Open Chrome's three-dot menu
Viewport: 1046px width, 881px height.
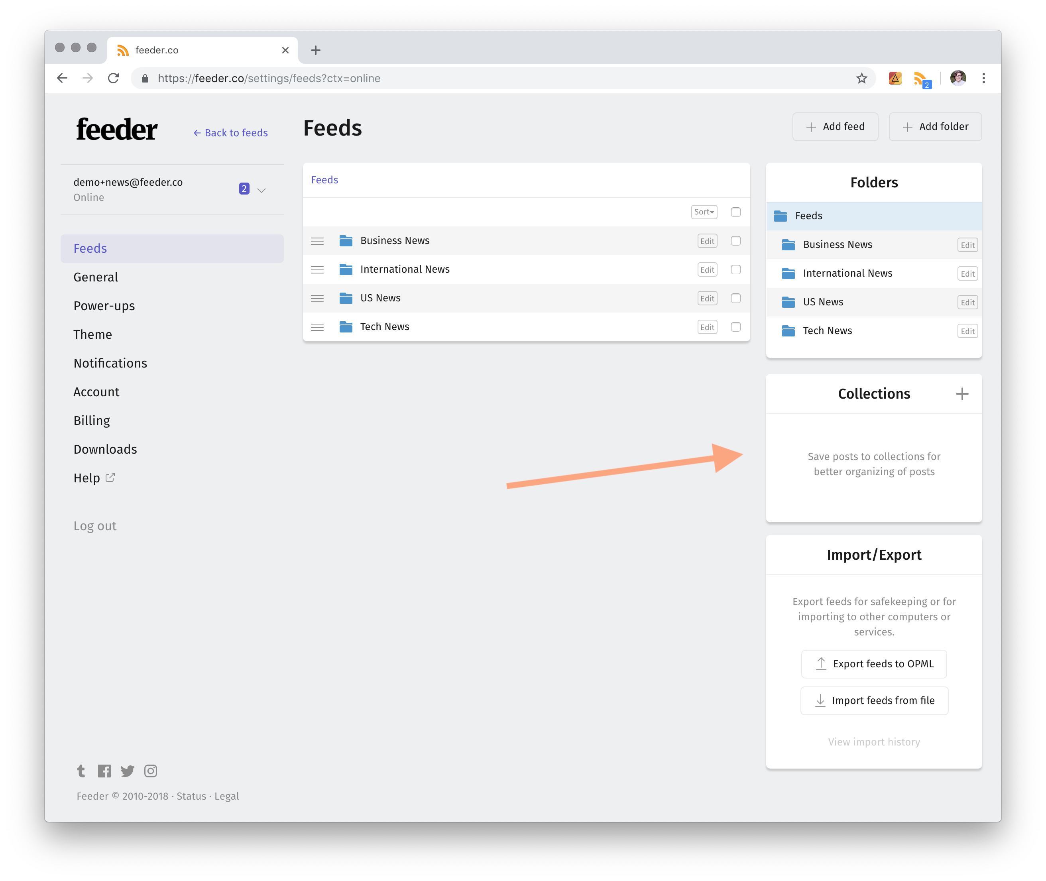pos(983,78)
